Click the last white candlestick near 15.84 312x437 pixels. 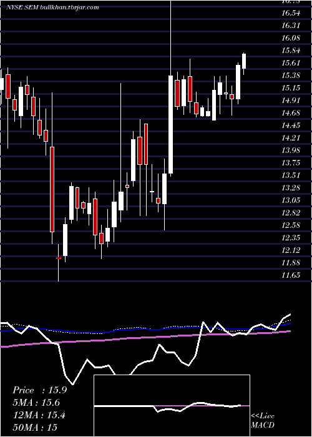pos(244,61)
